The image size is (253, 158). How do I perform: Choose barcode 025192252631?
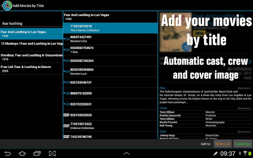(111, 104)
